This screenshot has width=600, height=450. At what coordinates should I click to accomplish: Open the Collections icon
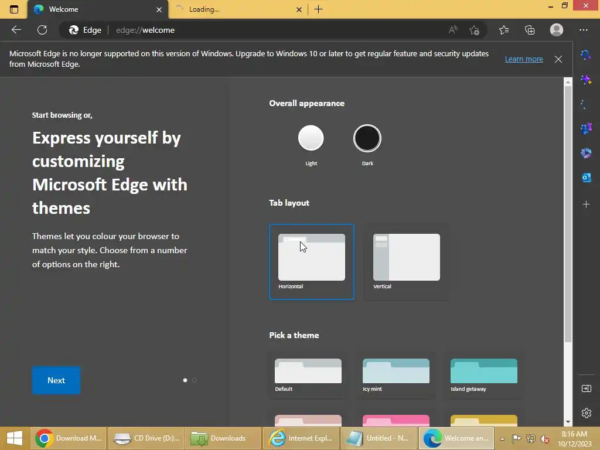pos(530,30)
